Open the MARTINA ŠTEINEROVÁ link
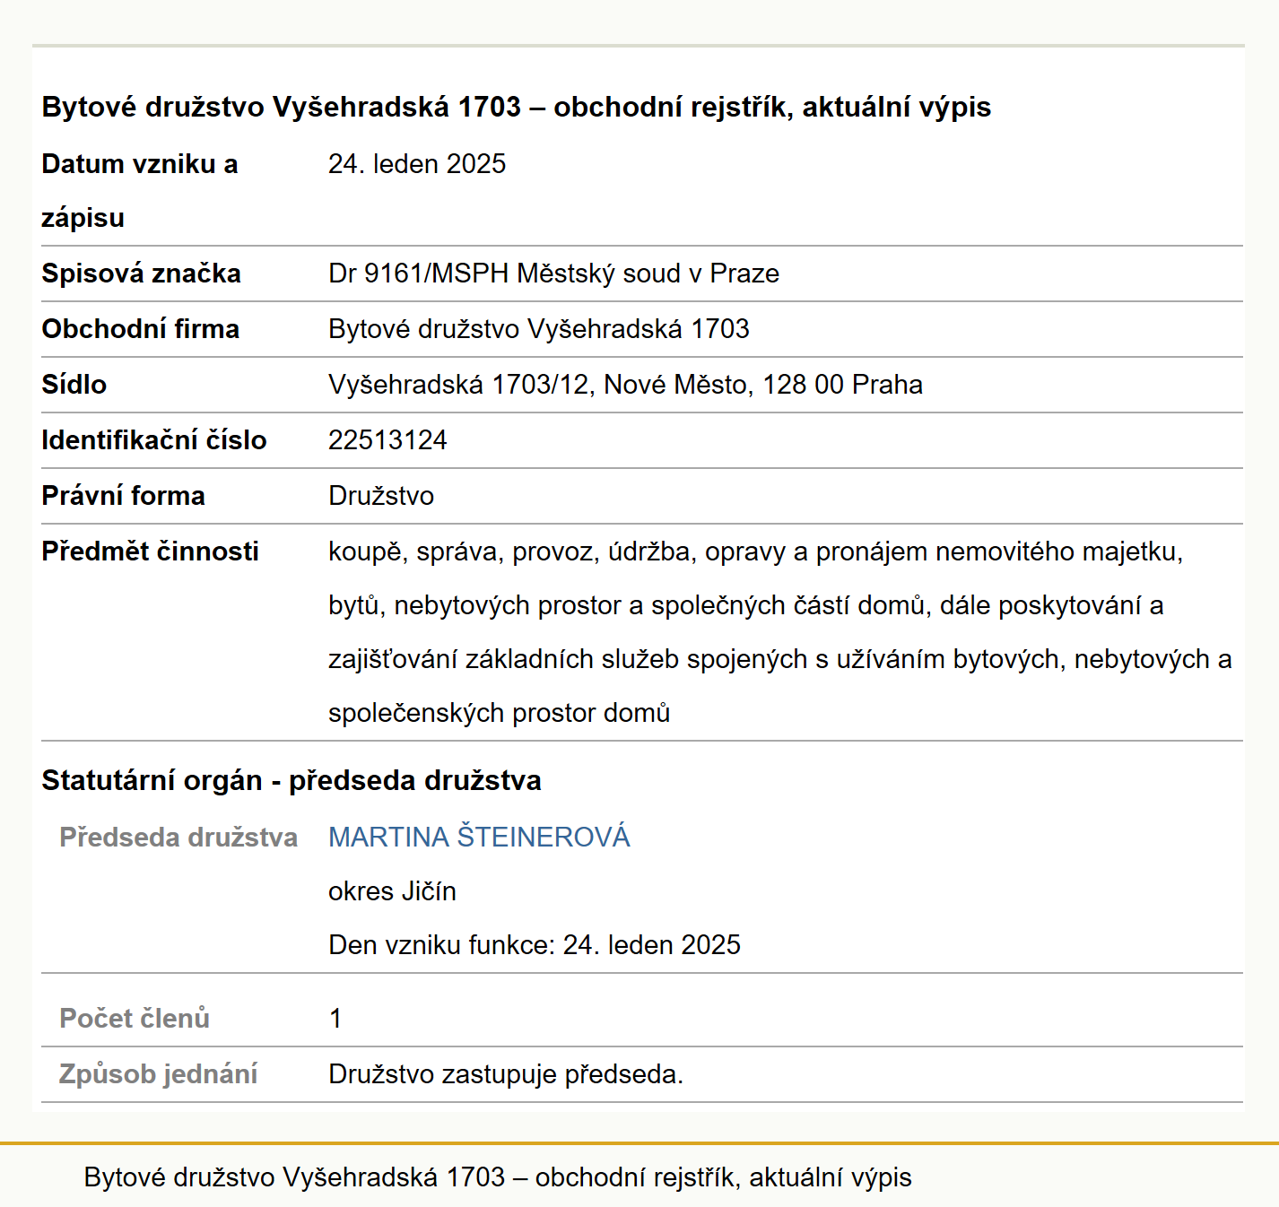Screen dimensions: 1279x1207 479,837
